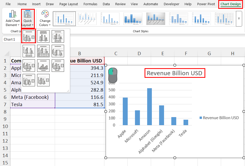This screenshot has width=245, height=166.
Task: Apply the second chart style thumbnail
Action: 87,19
